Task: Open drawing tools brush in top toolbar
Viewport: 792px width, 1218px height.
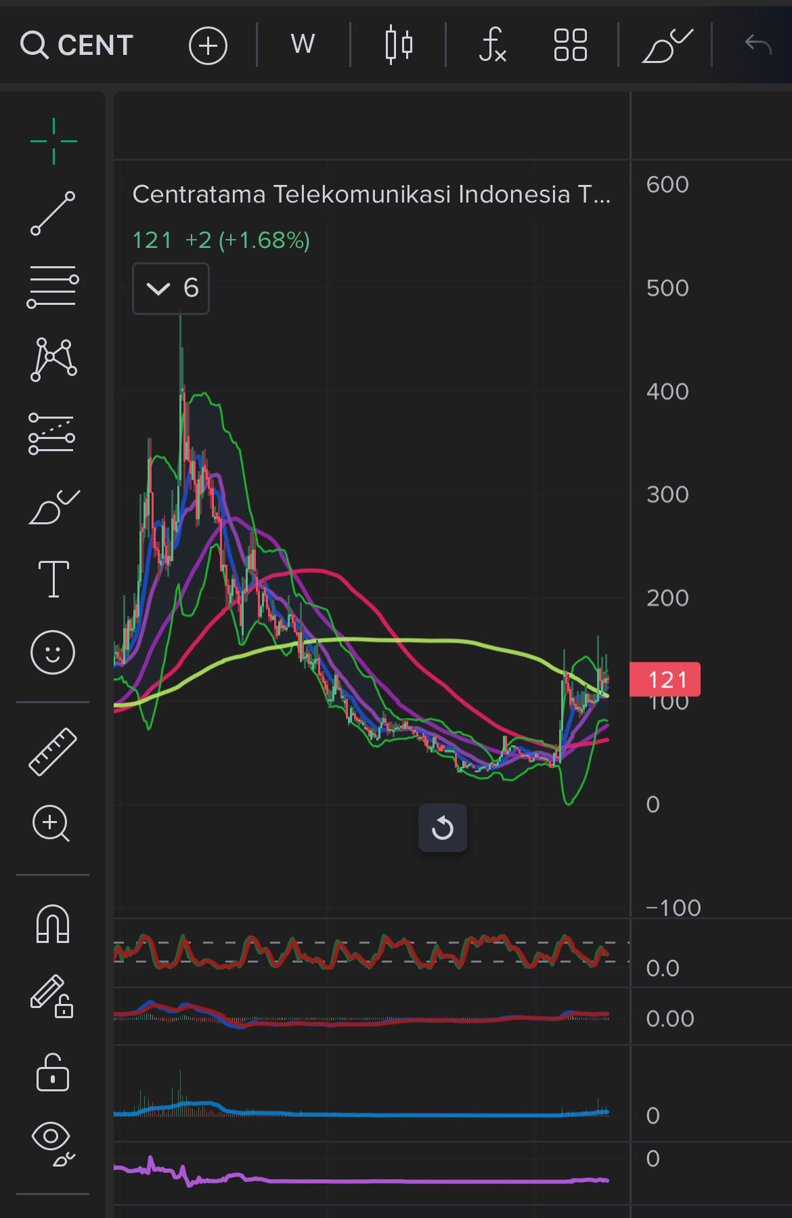Action: (x=667, y=45)
